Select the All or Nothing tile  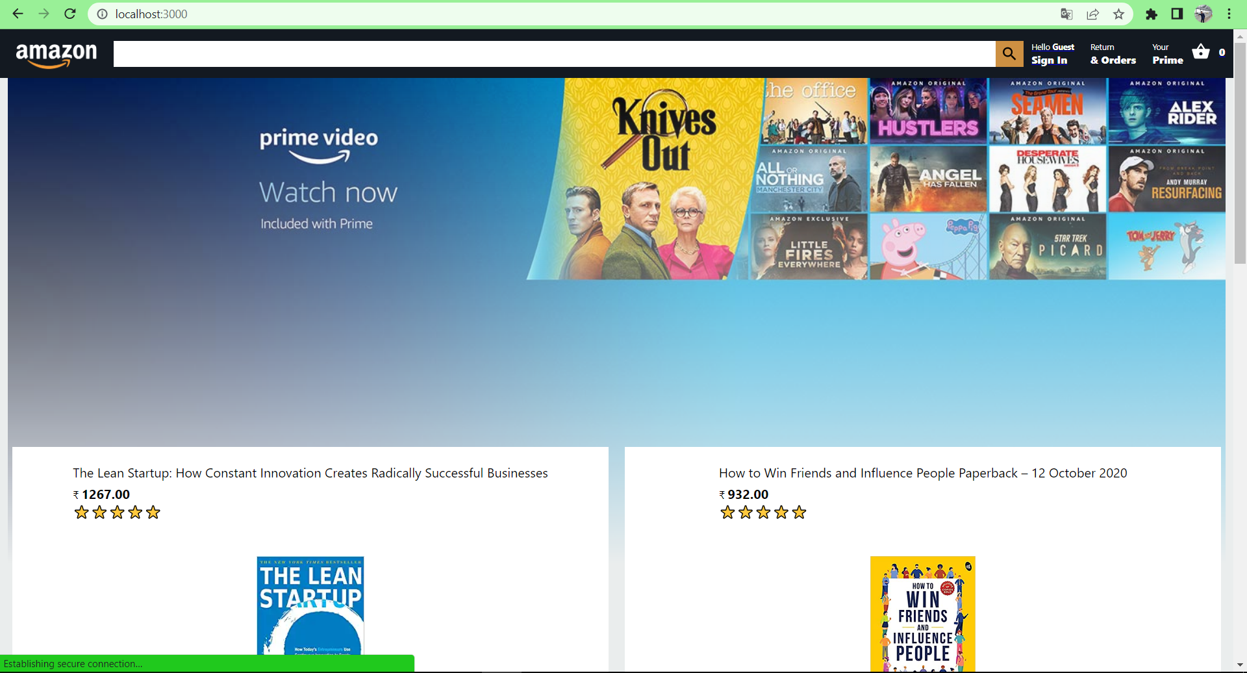tap(809, 179)
